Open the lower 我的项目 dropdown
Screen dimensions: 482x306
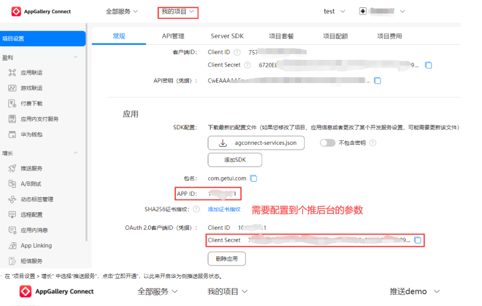click(227, 291)
